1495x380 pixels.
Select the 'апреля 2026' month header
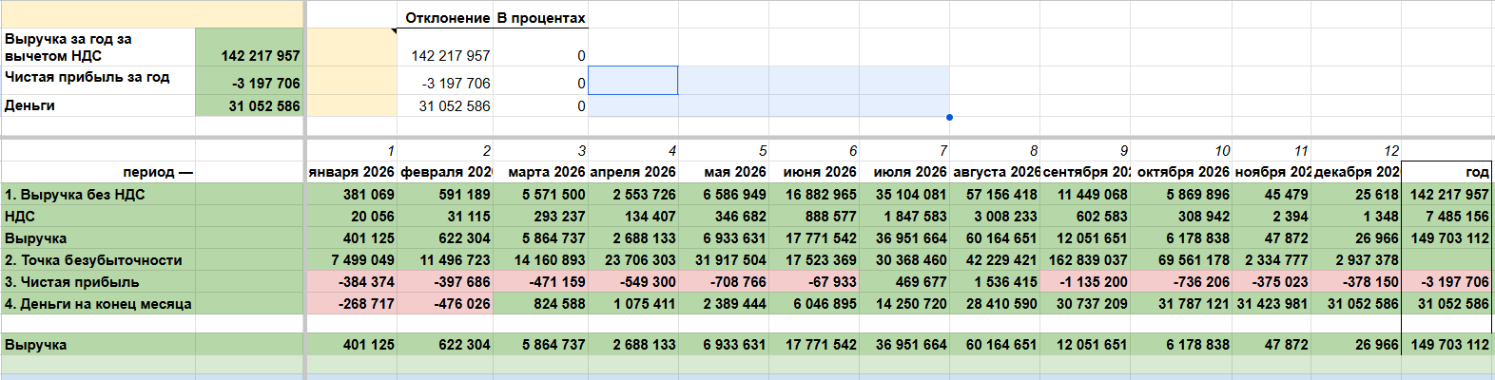click(633, 172)
